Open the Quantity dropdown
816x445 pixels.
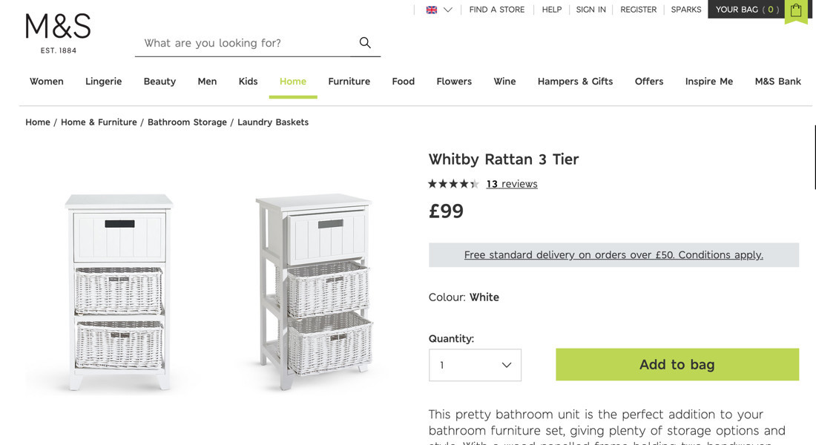(475, 365)
